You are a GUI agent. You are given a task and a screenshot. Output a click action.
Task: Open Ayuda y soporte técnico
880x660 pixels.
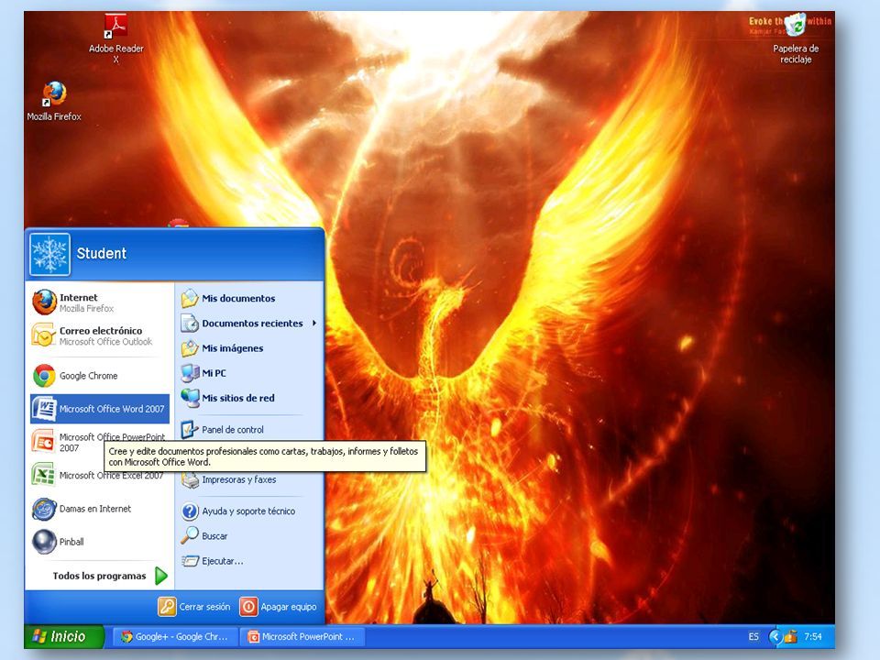tap(248, 511)
